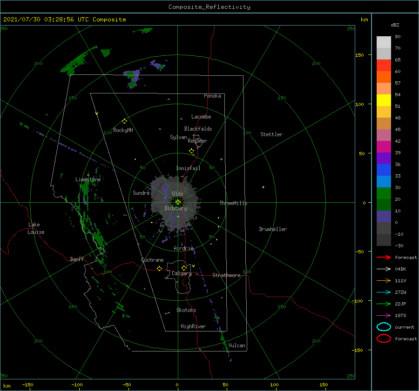419x391 pixels.
Task: Click the Banff label
Action: pos(77,259)
